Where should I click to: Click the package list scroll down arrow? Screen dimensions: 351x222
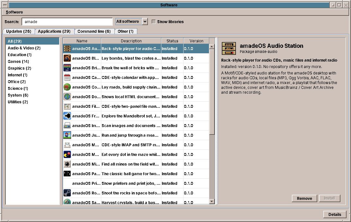coord(212,201)
